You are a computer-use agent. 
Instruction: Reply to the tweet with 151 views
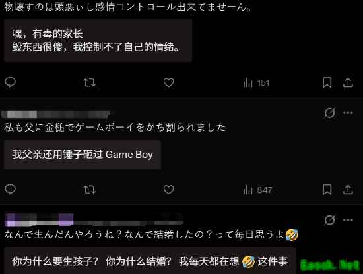click(11, 82)
